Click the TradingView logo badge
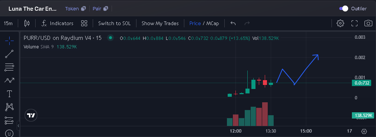This screenshot has width=376, height=137. (x=31, y=116)
